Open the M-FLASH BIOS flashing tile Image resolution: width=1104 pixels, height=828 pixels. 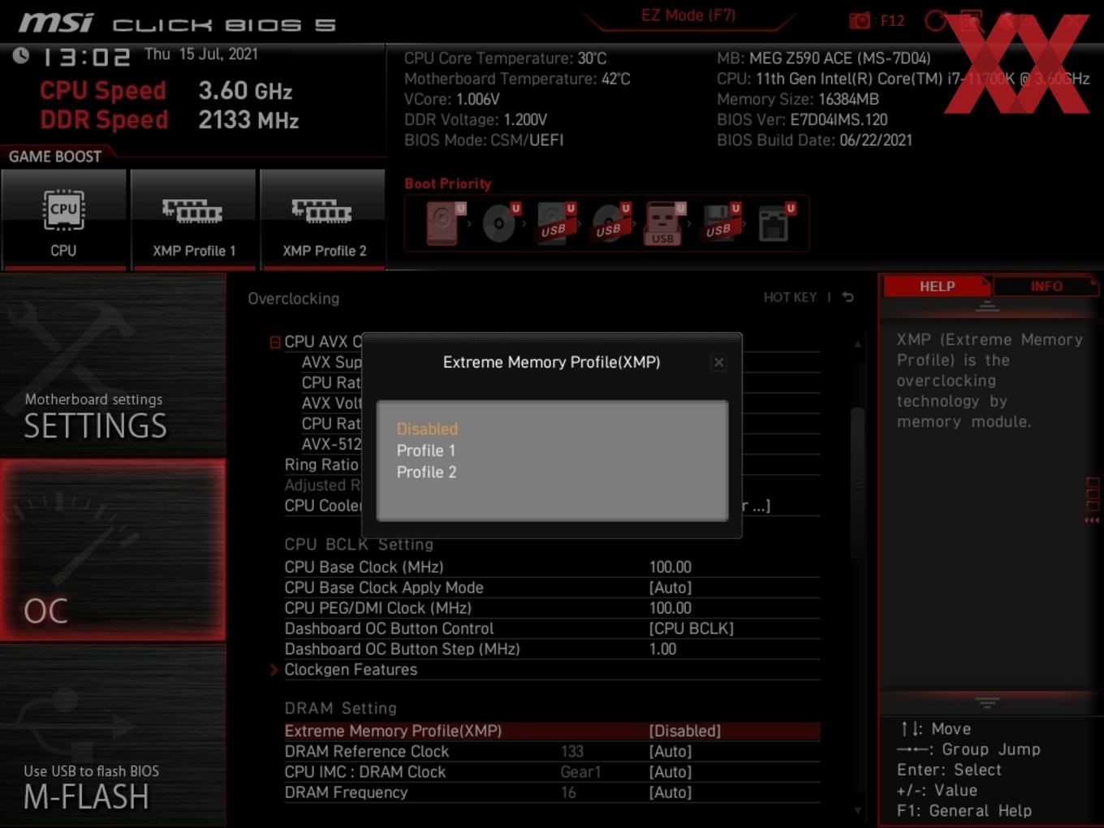(113, 735)
